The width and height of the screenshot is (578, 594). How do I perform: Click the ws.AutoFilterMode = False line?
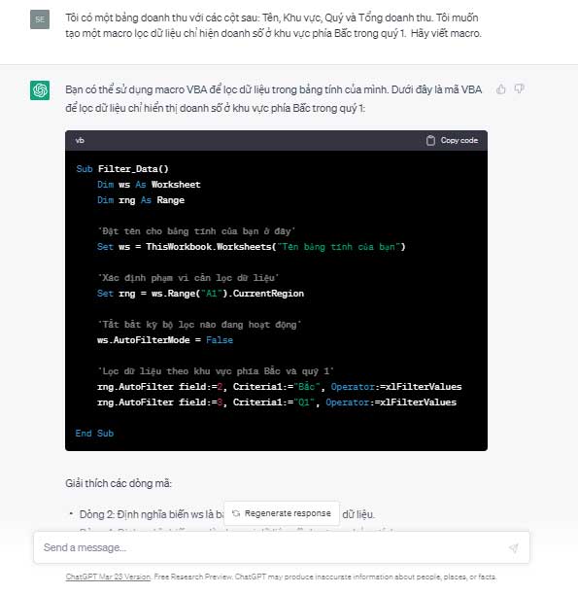tap(165, 340)
